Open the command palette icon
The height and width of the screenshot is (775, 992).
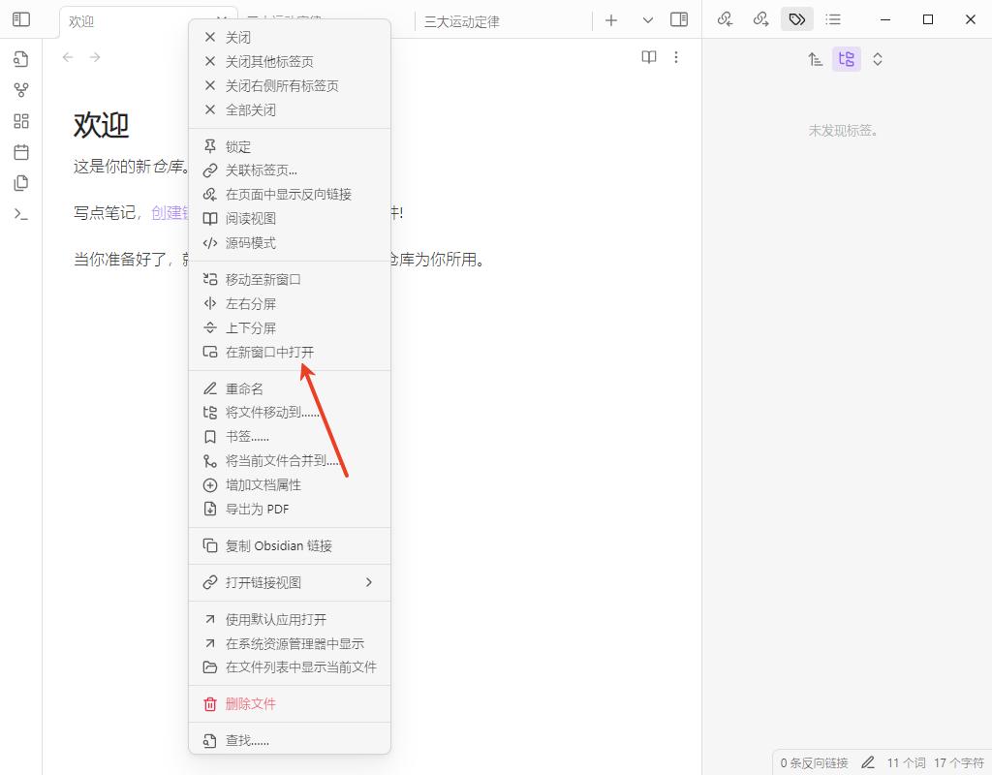(20, 214)
